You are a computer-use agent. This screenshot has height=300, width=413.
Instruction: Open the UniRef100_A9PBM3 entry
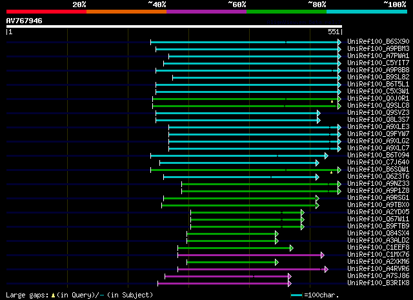pos(378,49)
